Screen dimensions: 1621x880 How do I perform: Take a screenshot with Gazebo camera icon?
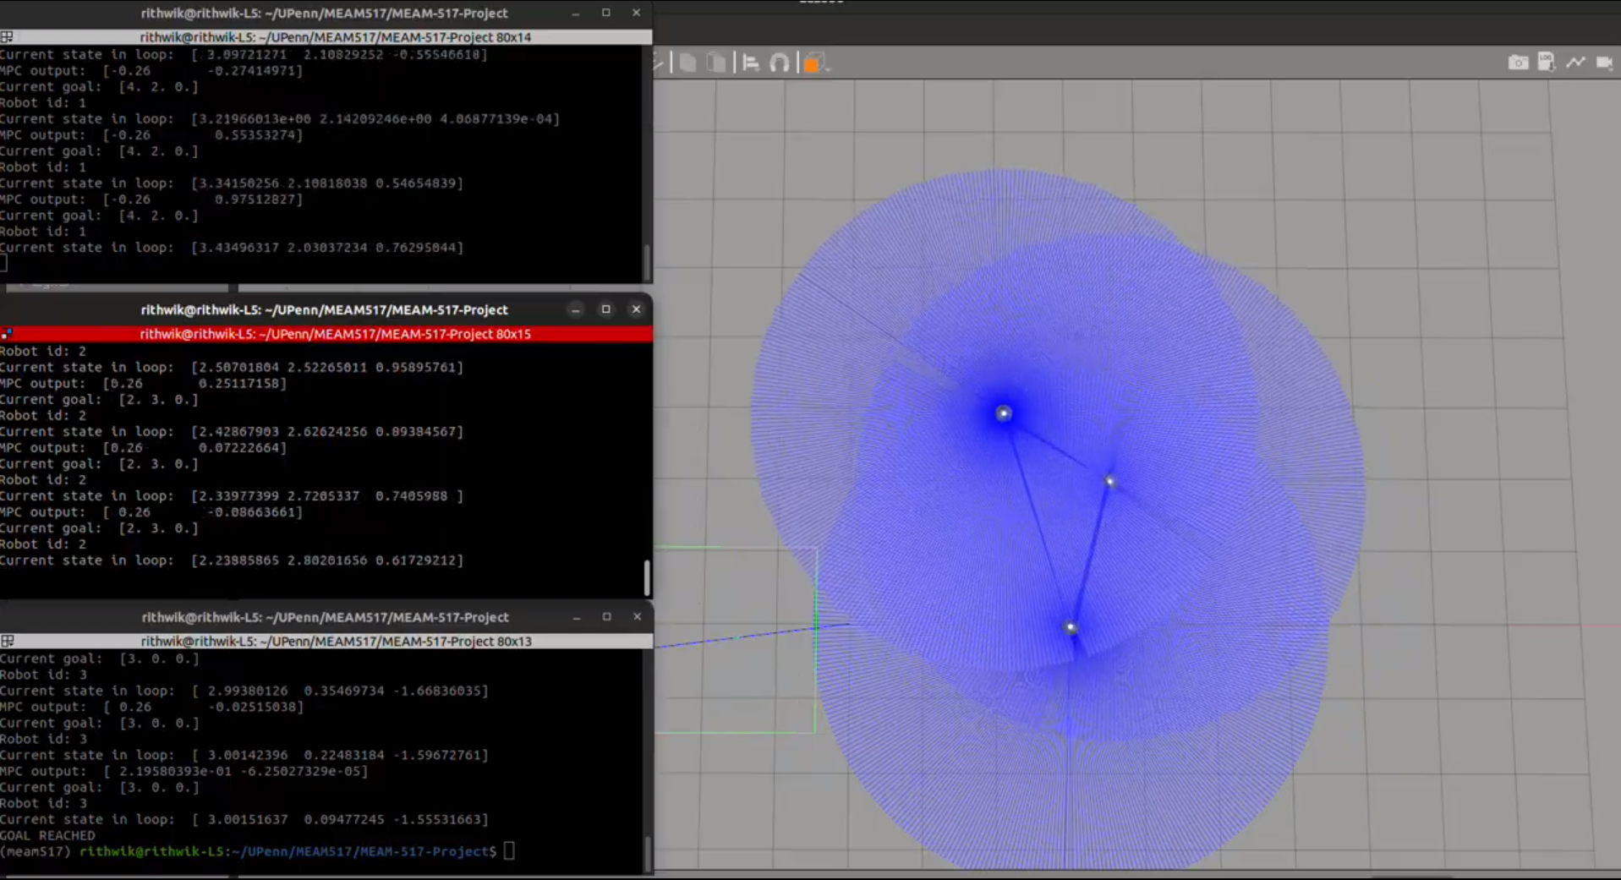click(x=1519, y=63)
